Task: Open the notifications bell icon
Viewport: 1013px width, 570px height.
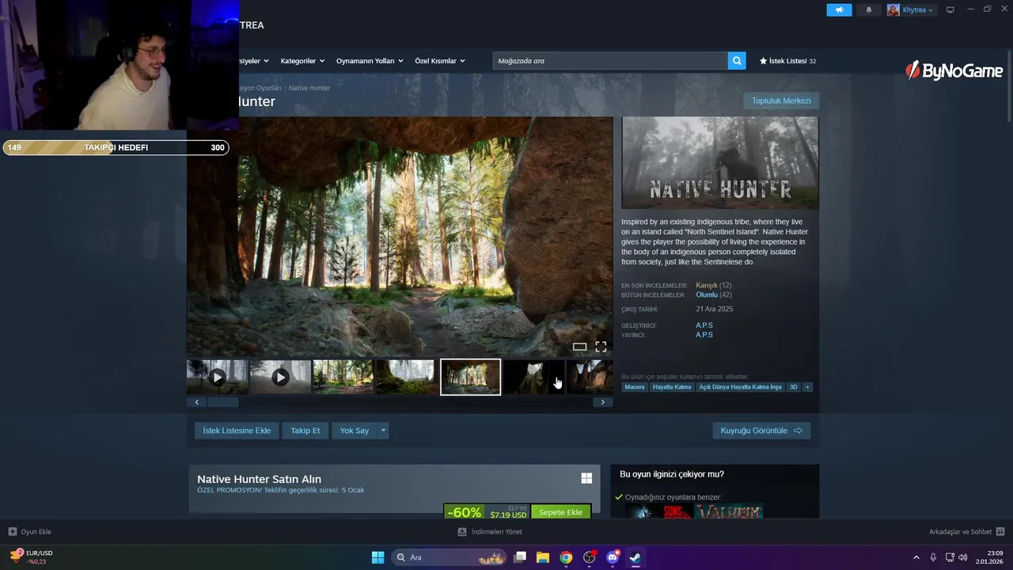Action: point(869,10)
